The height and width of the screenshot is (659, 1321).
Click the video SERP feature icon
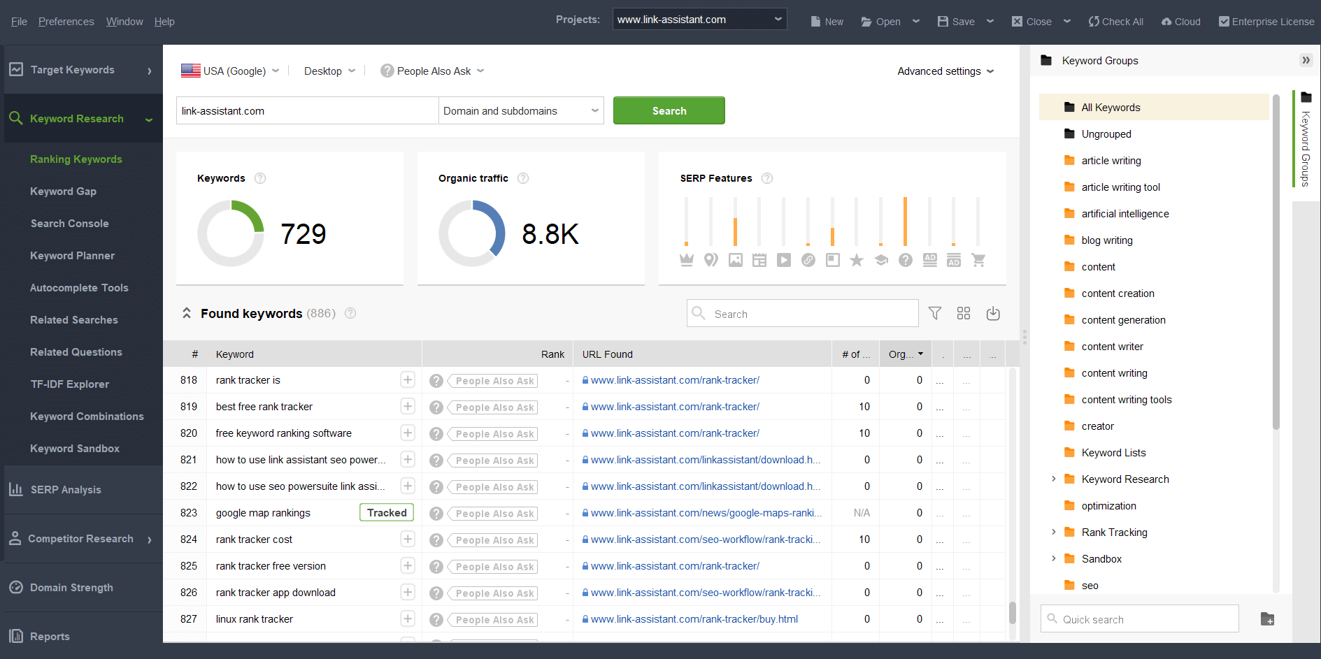tap(784, 260)
